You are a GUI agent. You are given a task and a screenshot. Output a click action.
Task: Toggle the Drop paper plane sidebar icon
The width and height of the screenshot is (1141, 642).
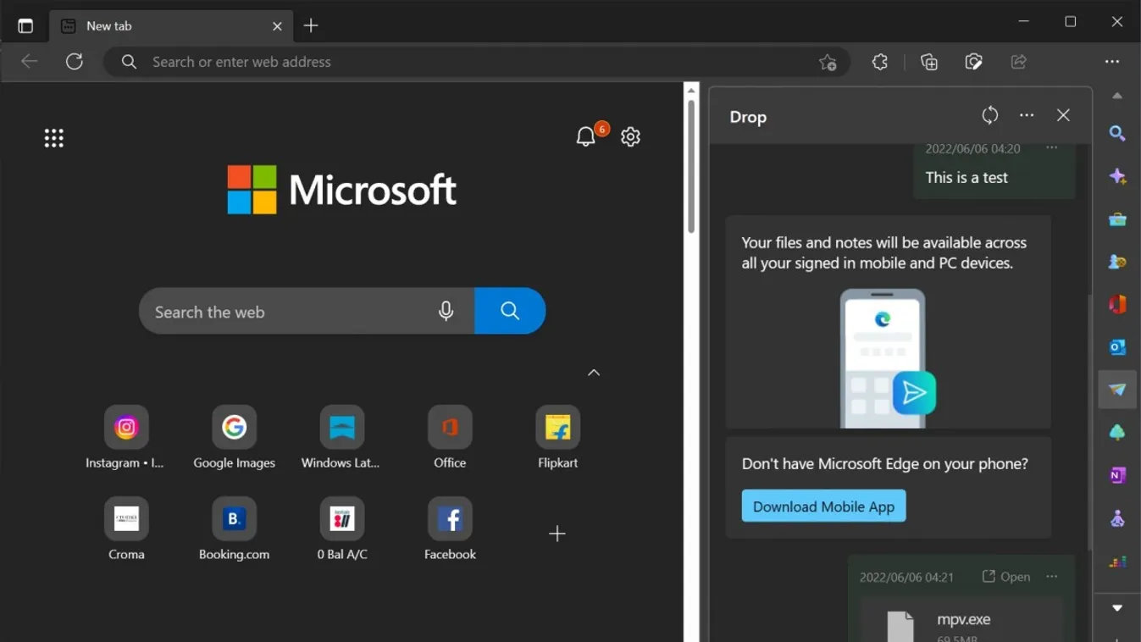point(1117,390)
